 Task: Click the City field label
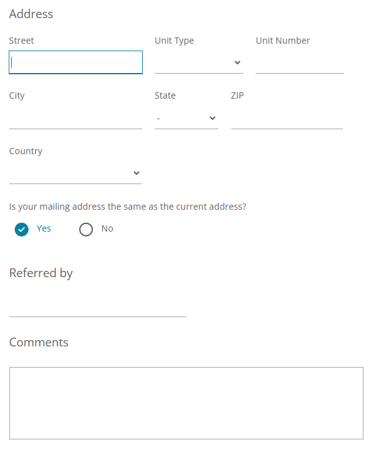tap(17, 95)
